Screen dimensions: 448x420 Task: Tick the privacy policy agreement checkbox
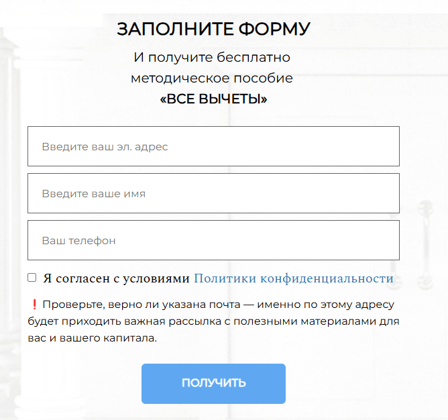tap(32, 278)
